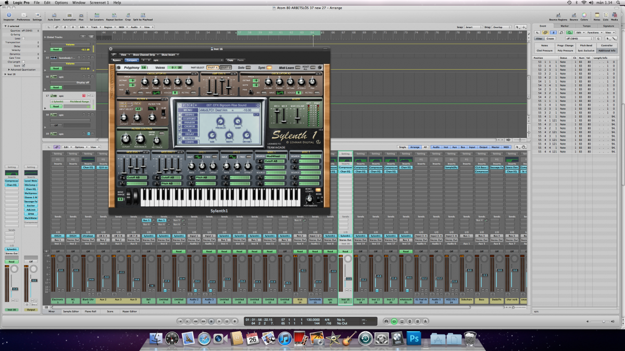Toggle Chorus effect checkbox in Sylenth1
The width and height of the screenshot is (625, 351).
click(180, 125)
